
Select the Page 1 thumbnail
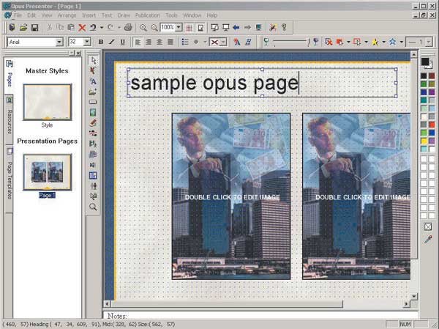pyautogui.click(x=48, y=172)
